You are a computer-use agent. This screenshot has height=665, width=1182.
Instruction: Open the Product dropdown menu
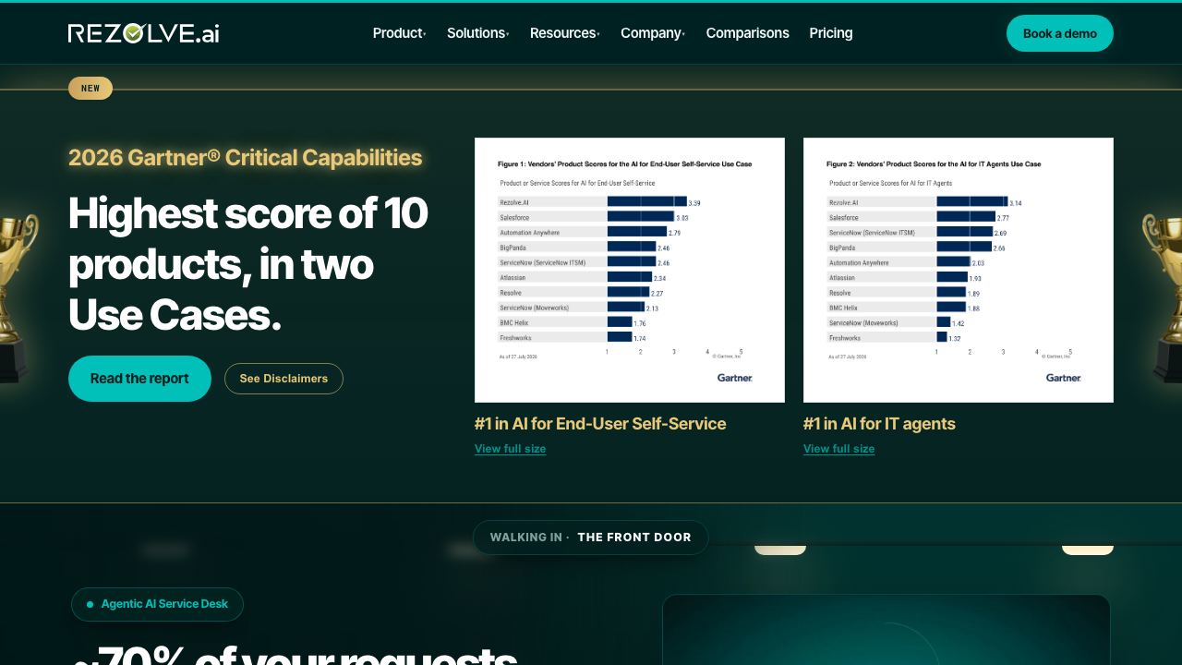399,33
